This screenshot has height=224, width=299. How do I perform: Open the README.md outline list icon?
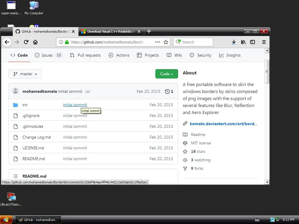(15, 176)
